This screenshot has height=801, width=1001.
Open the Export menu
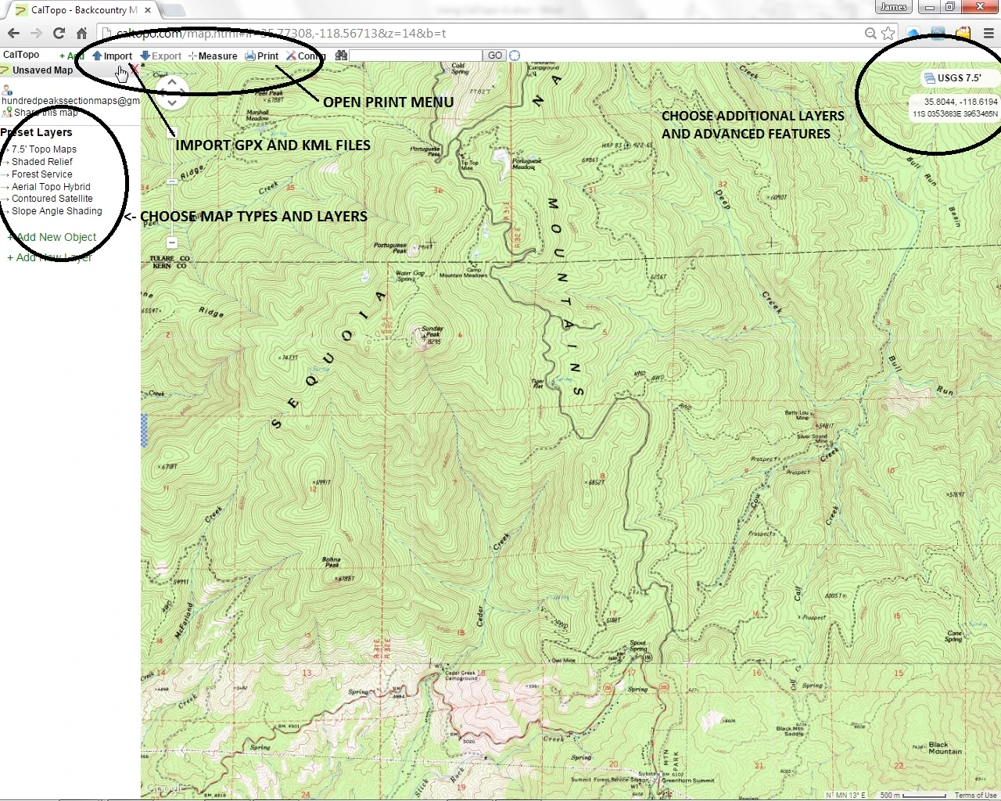[x=160, y=56]
